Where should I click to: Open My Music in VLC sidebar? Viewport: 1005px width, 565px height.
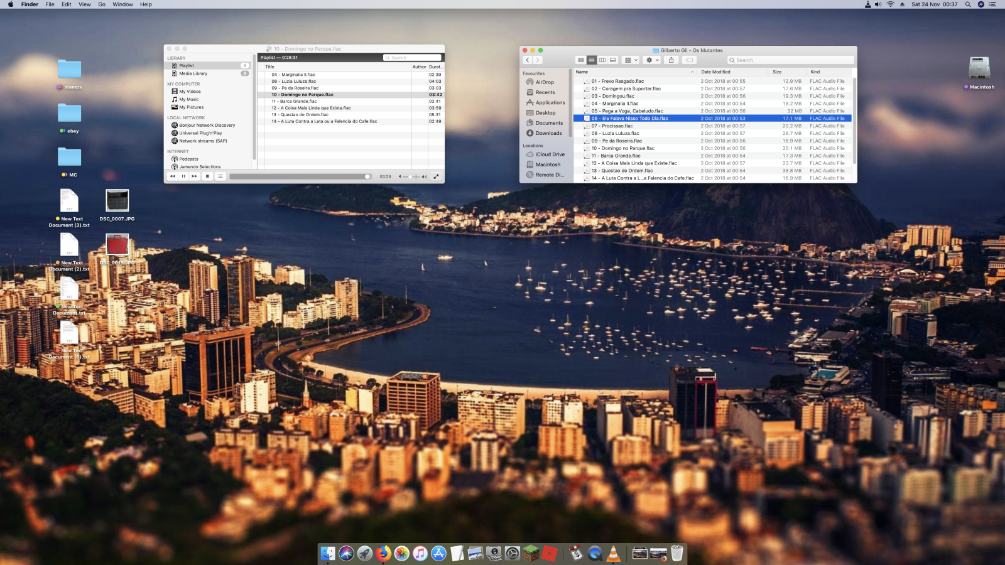pos(189,99)
